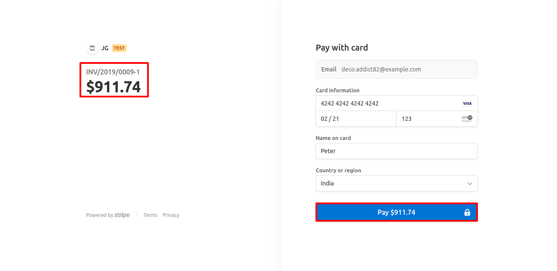This screenshot has height=271, width=557.
Task: Expand the country chevron arrow
Action: pos(469,183)
